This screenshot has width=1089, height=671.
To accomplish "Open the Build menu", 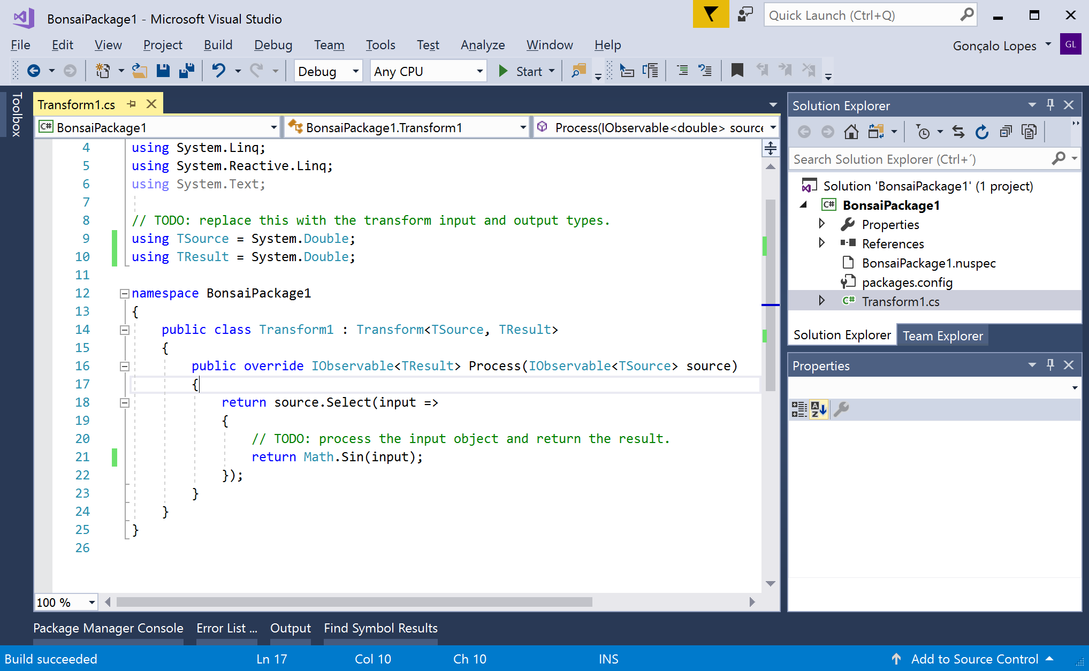I will (x=218, y=45).
